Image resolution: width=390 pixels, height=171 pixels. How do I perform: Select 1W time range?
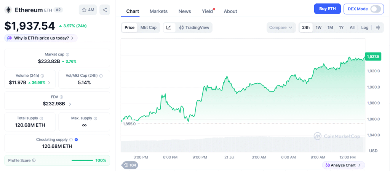click(x=319, y=27)
